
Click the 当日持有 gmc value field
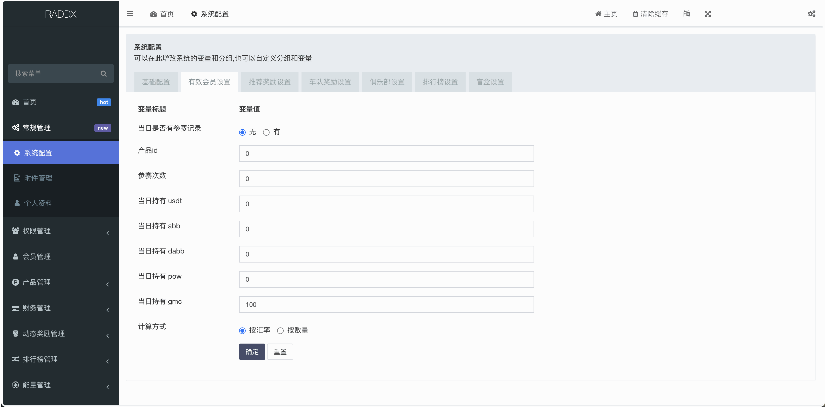[386, 305]
